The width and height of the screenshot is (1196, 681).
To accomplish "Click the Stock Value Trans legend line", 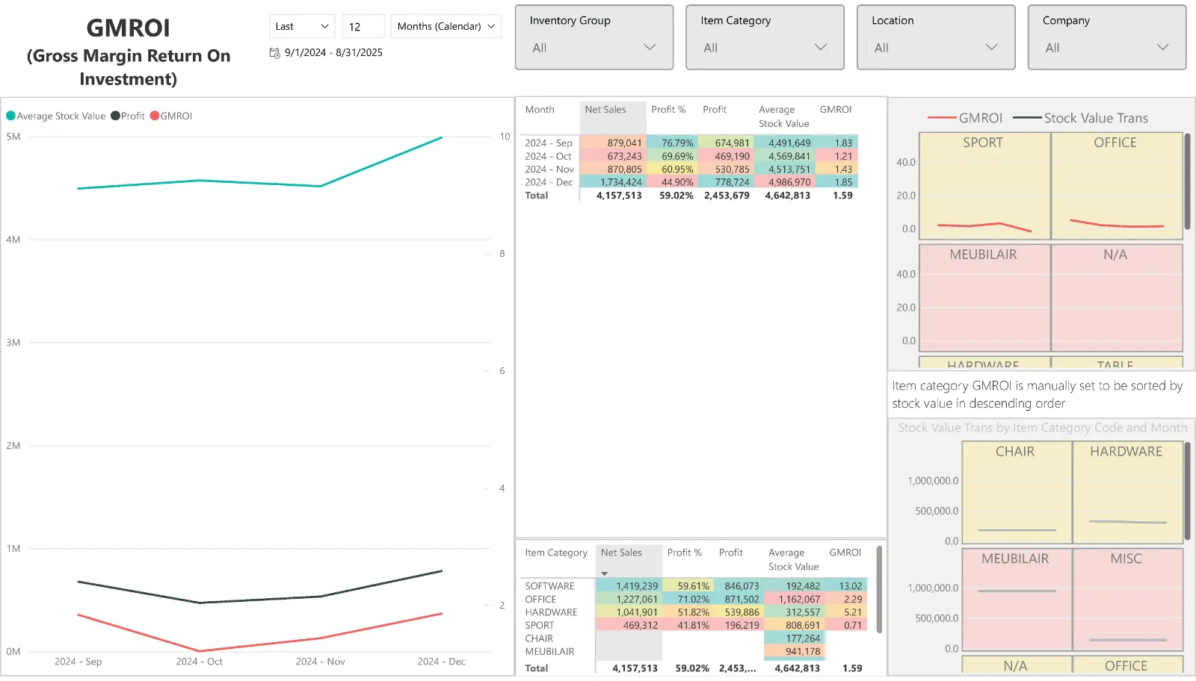I will 1027,118.
